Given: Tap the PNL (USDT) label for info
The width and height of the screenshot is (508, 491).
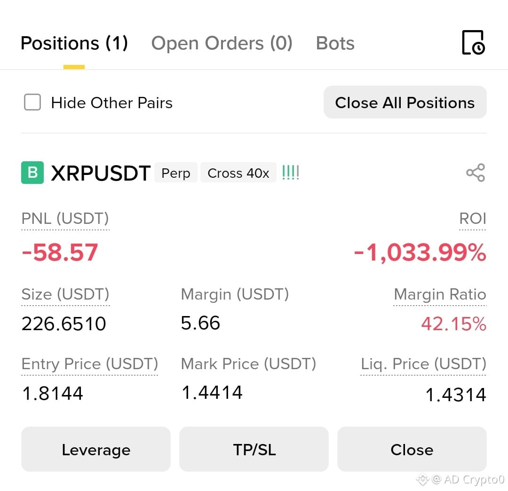Looking at the screenshot, I should (65, 219).
